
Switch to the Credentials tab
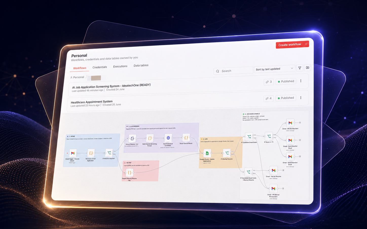point(100,67)
